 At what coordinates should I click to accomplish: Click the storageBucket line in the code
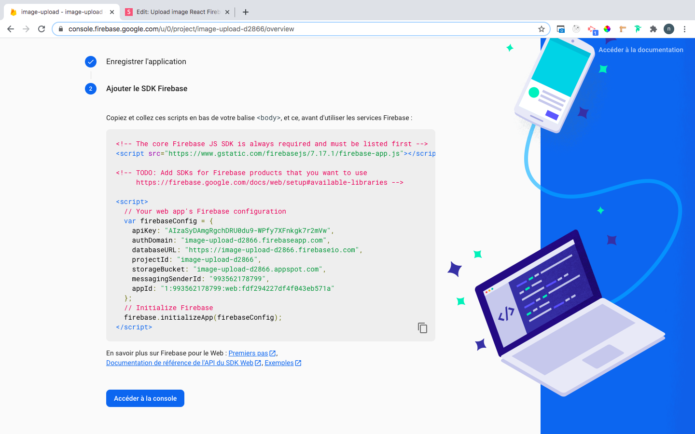click(x=229, y=269)
